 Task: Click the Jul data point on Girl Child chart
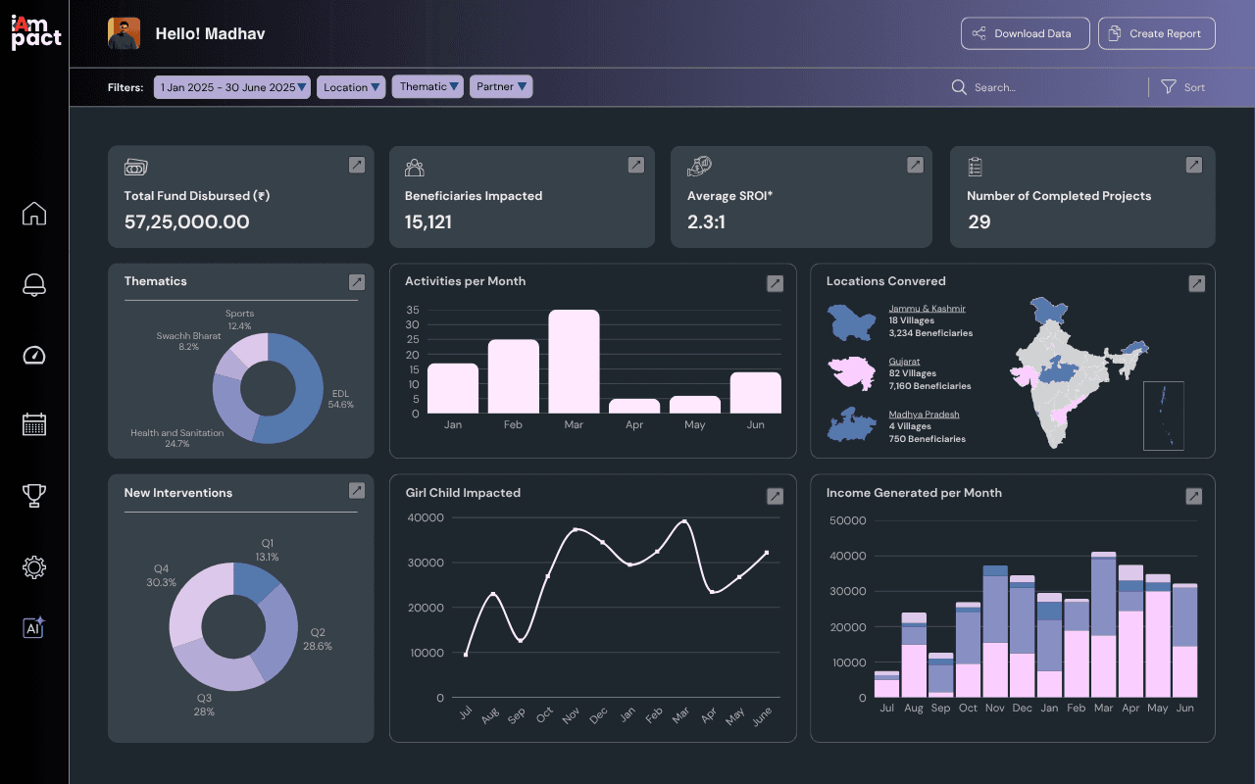click(466, 655)
